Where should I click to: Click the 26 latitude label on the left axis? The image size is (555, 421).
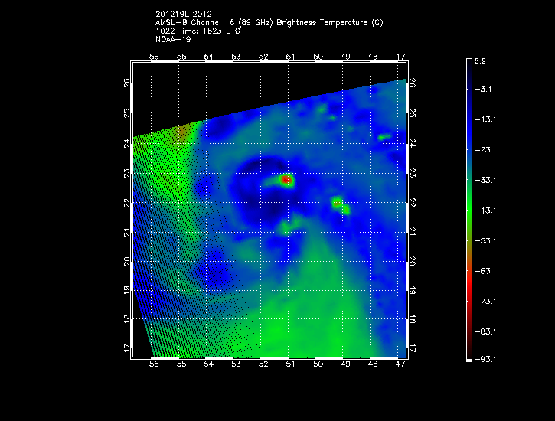coord(127,83)
